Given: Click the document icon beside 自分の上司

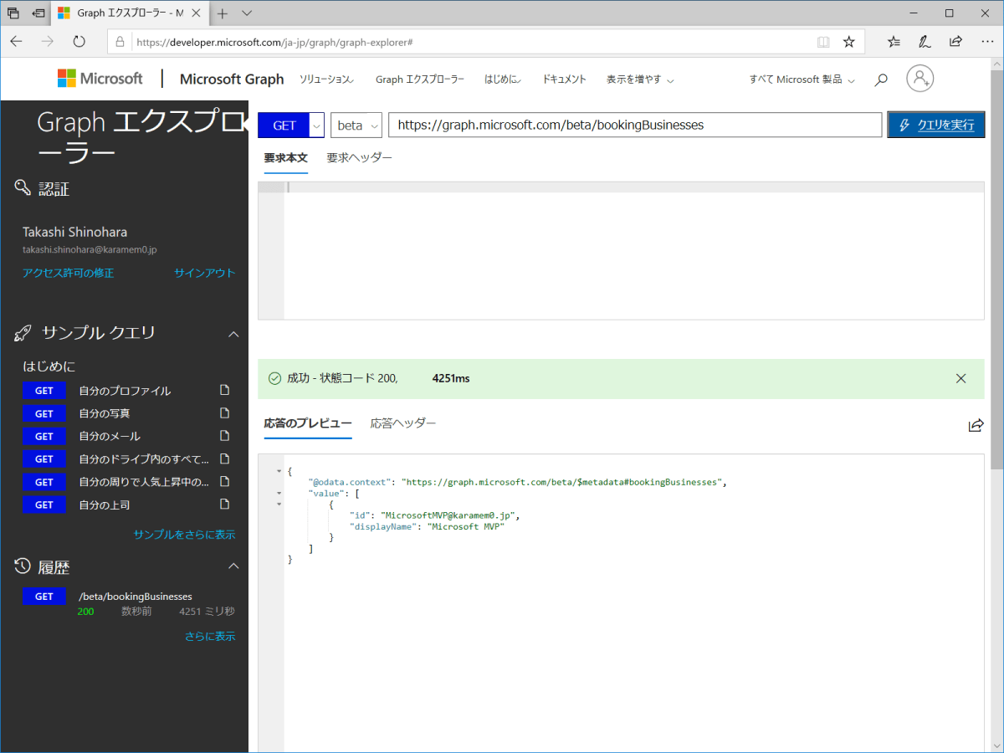Looking at the screenshot, I should pyautogui.click(x=224, y=505).
